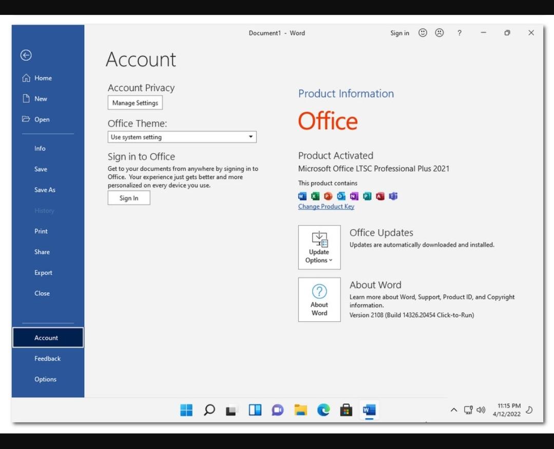
Task: Open taskbar Search magnifier
Action: (x=209, y=410)
